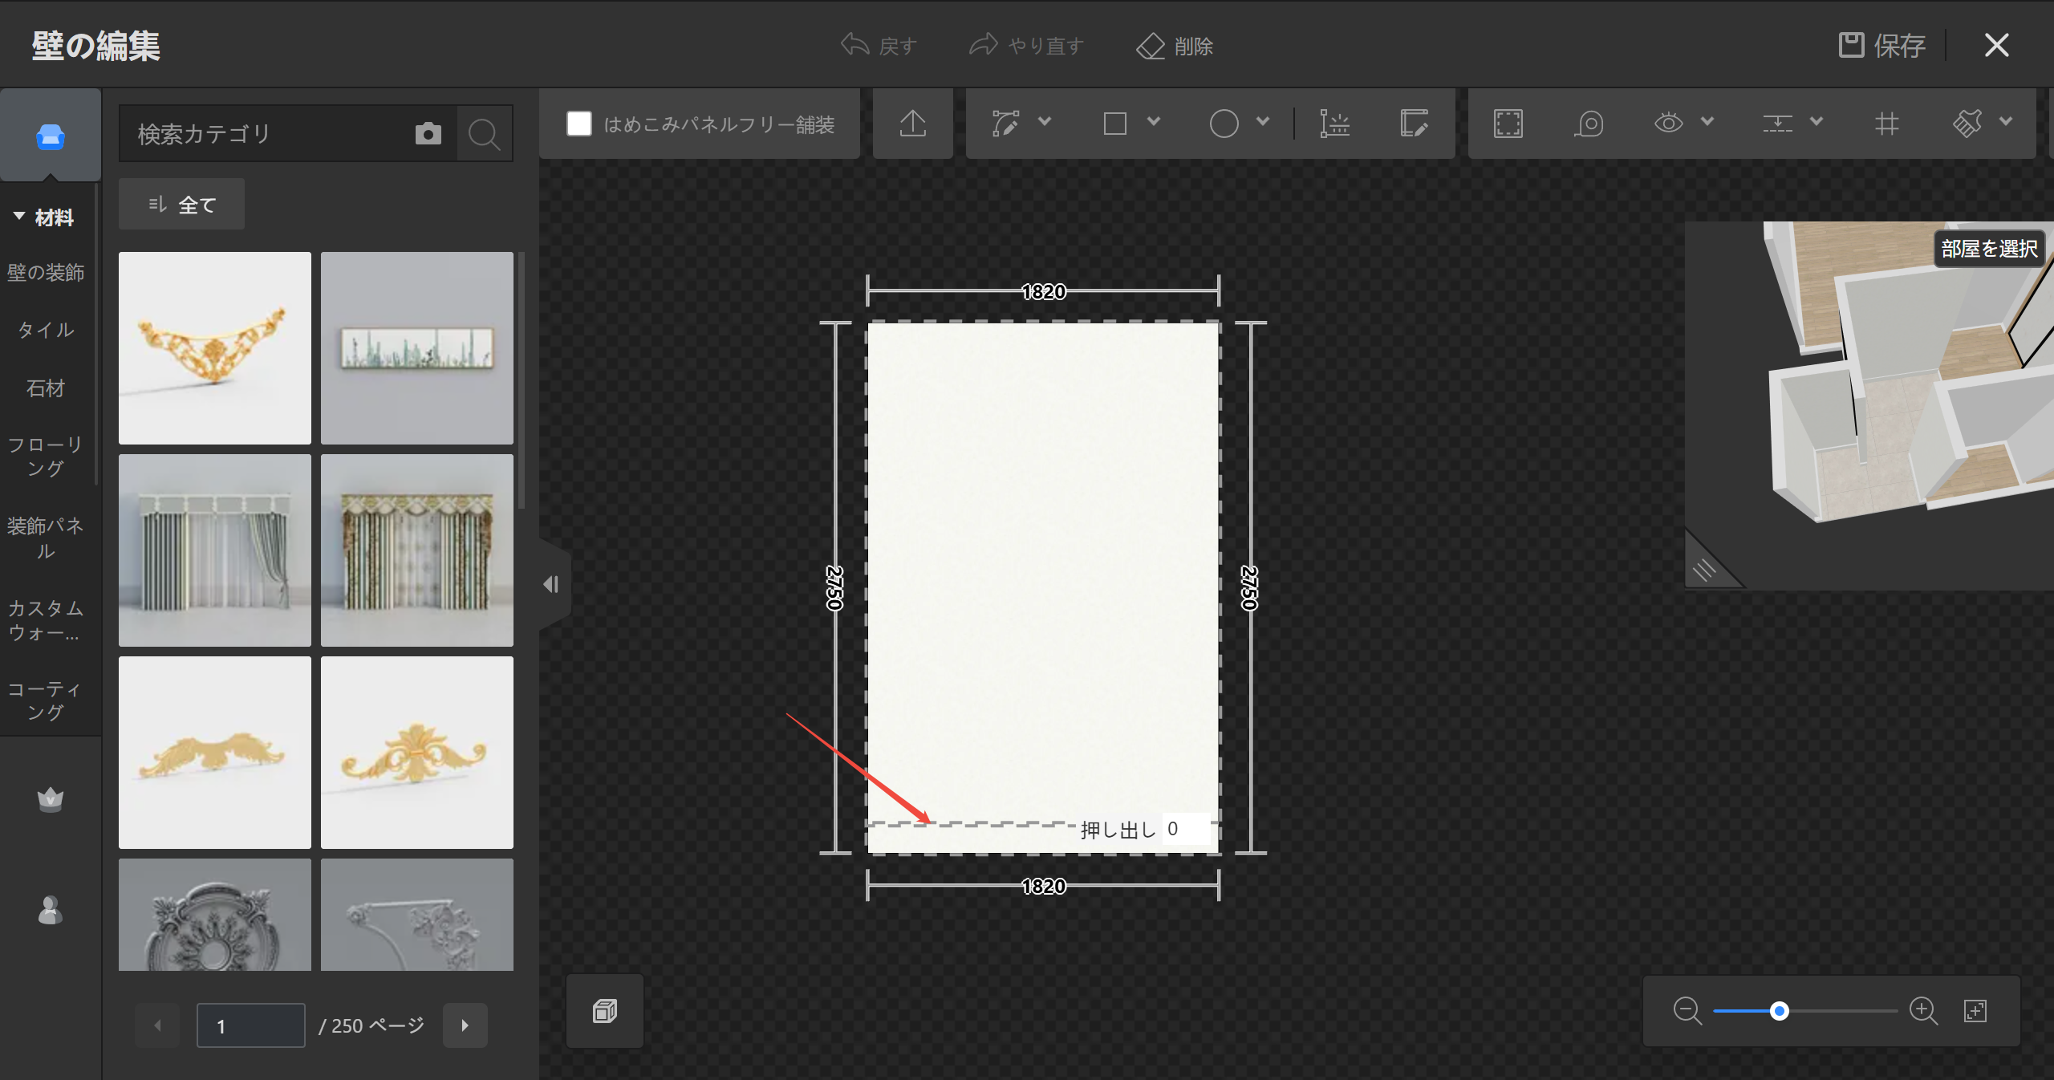Select コーティング category
Viewport: 2054px width, 1080px height.
coord(46,701)
